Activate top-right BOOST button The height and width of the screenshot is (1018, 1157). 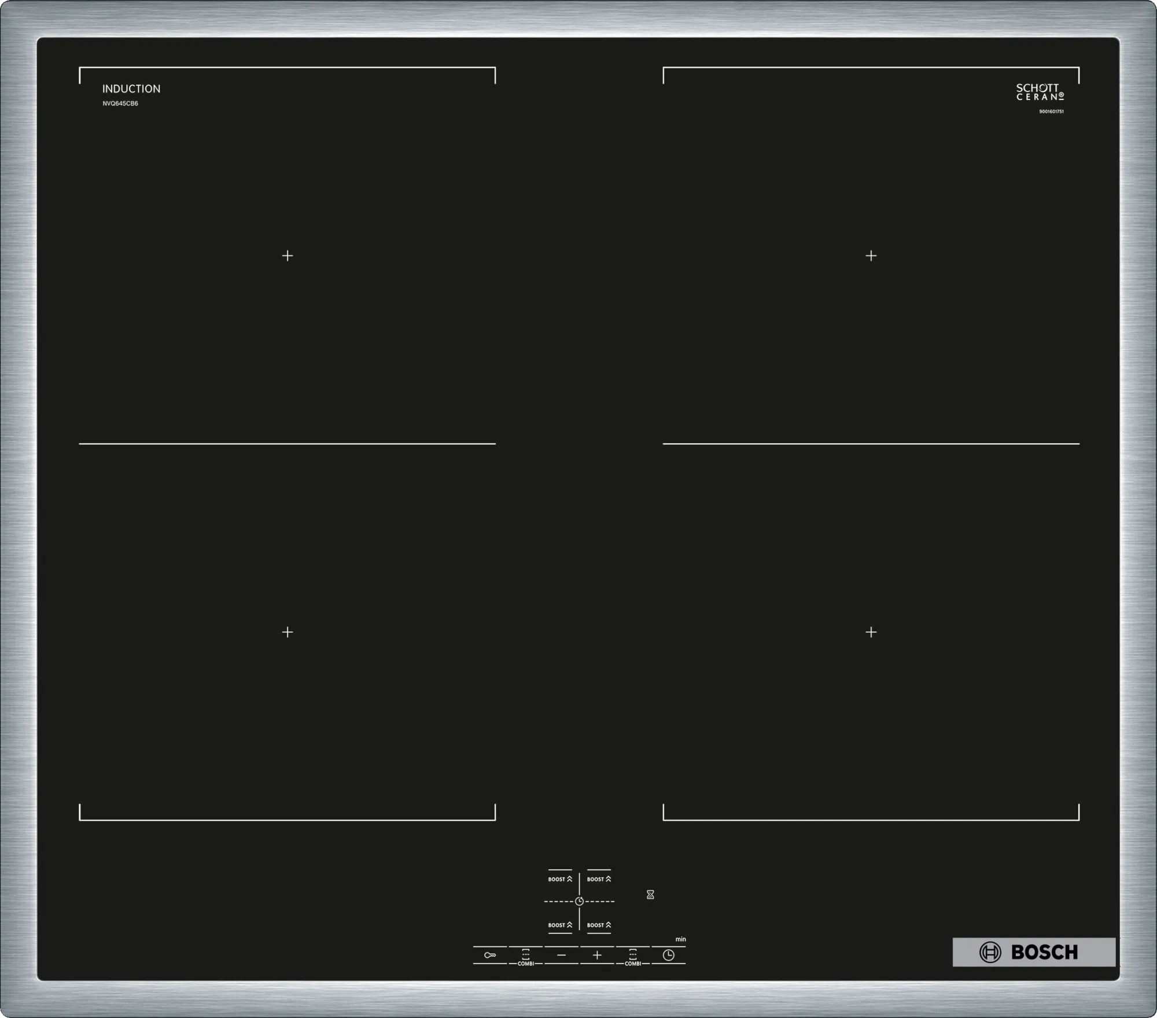[599, 879]
